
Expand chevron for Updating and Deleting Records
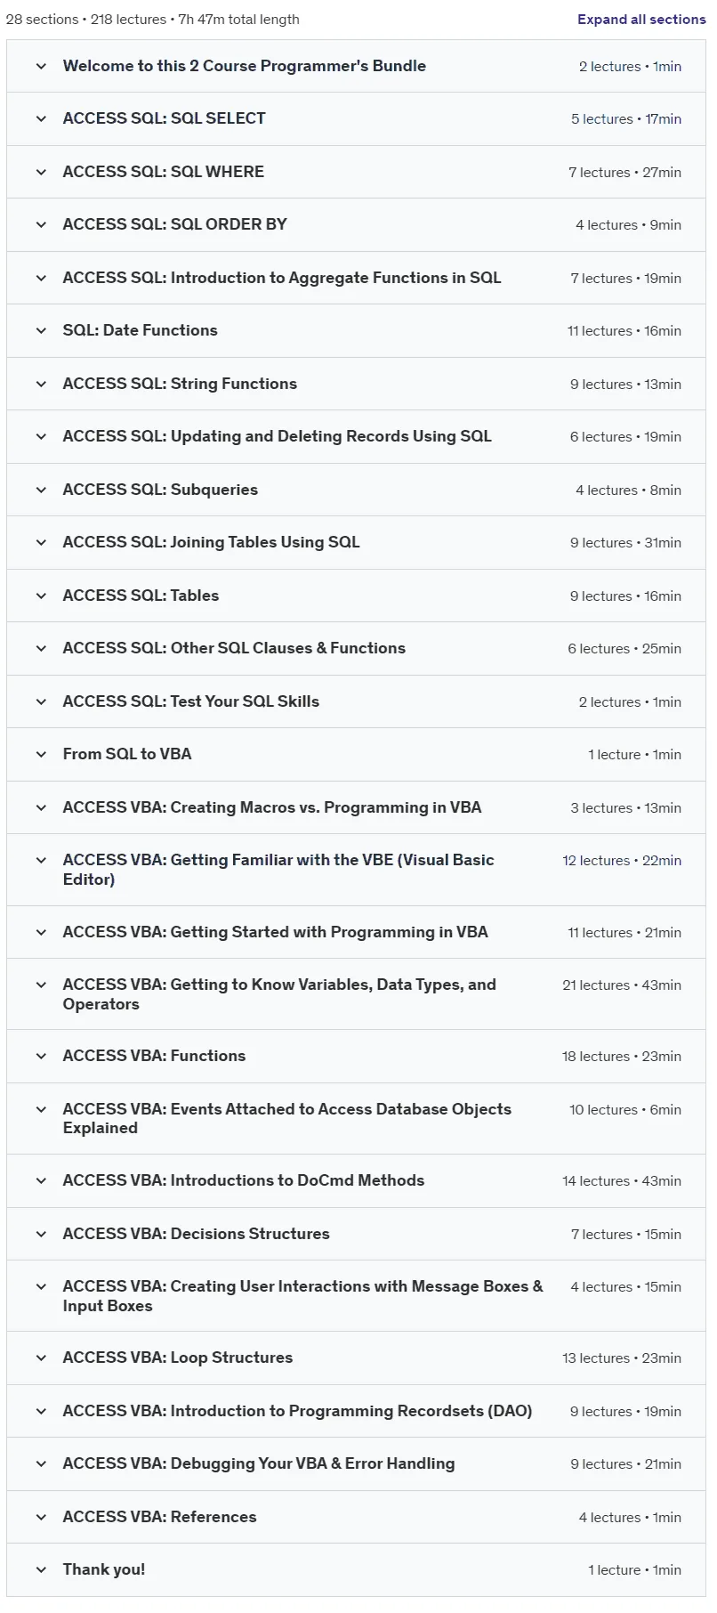41,437
